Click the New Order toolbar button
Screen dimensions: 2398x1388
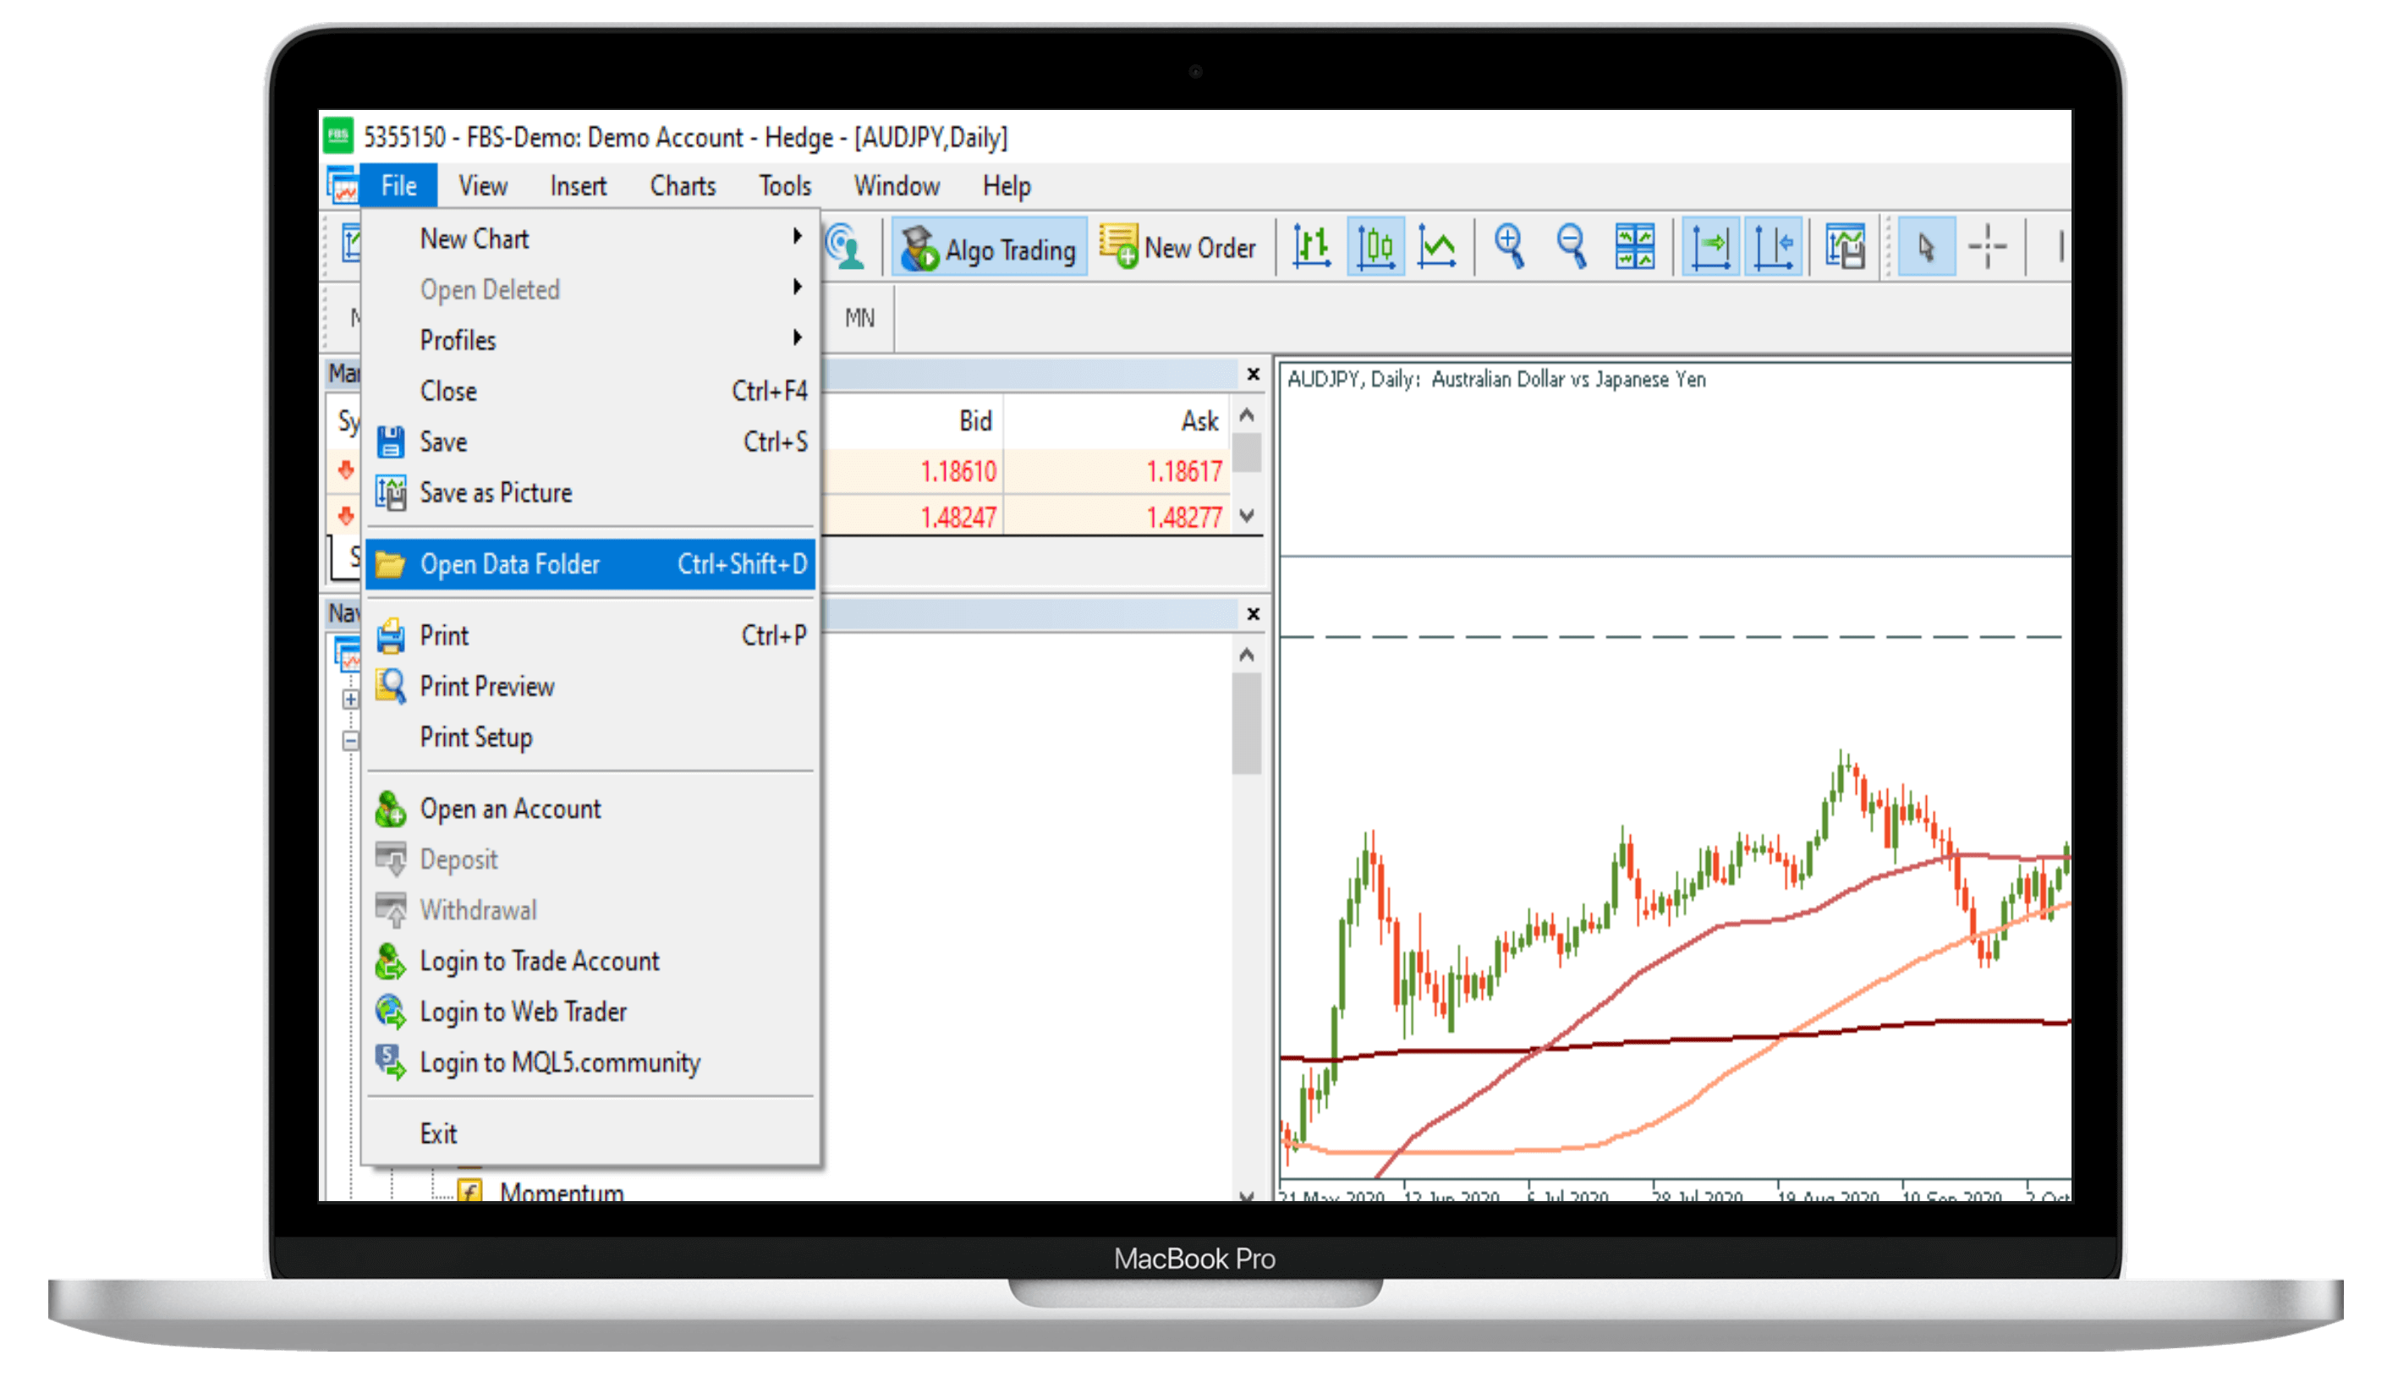tap(1178, 249)
